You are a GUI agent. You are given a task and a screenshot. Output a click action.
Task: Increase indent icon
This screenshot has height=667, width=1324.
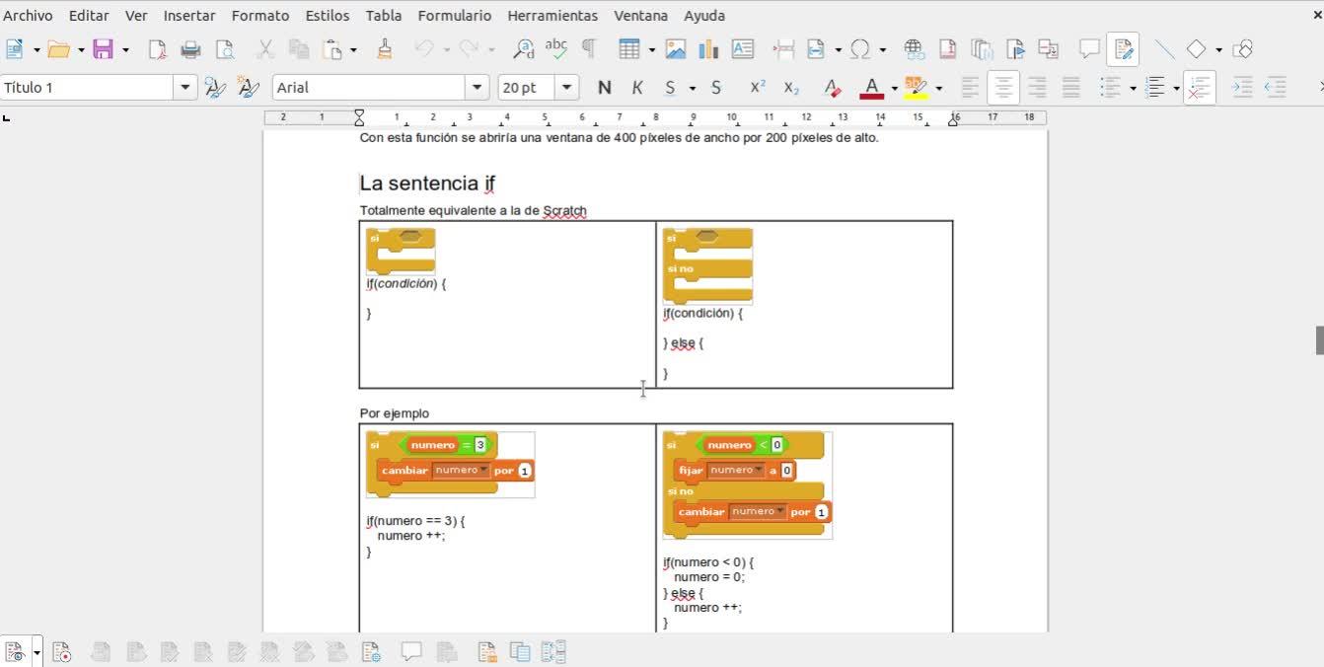click(1243, 88)
